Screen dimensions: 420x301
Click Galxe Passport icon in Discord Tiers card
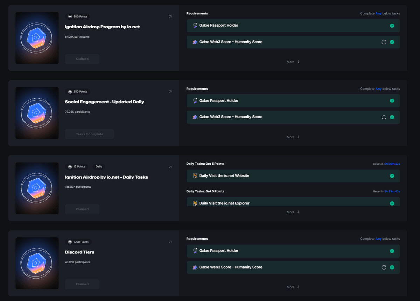pyautogui.click(x=195, y=251)
